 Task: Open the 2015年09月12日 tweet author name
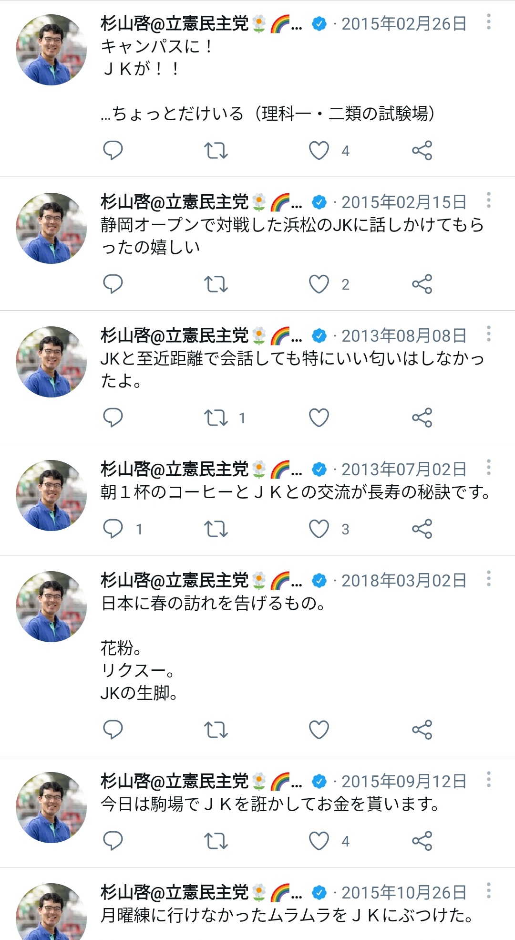pos(175,781)
